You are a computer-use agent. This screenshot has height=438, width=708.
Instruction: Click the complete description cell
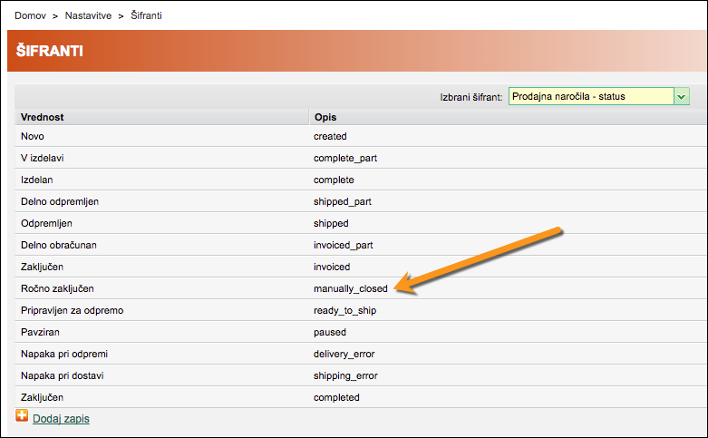click(x=334, y=180)
